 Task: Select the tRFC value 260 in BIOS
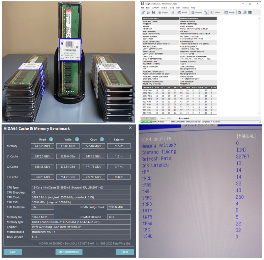pos(240,197)
